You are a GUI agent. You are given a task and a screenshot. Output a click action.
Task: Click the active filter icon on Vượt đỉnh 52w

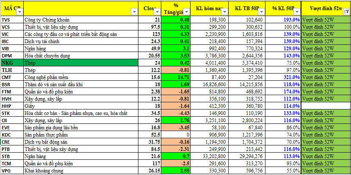coord(347,12)
